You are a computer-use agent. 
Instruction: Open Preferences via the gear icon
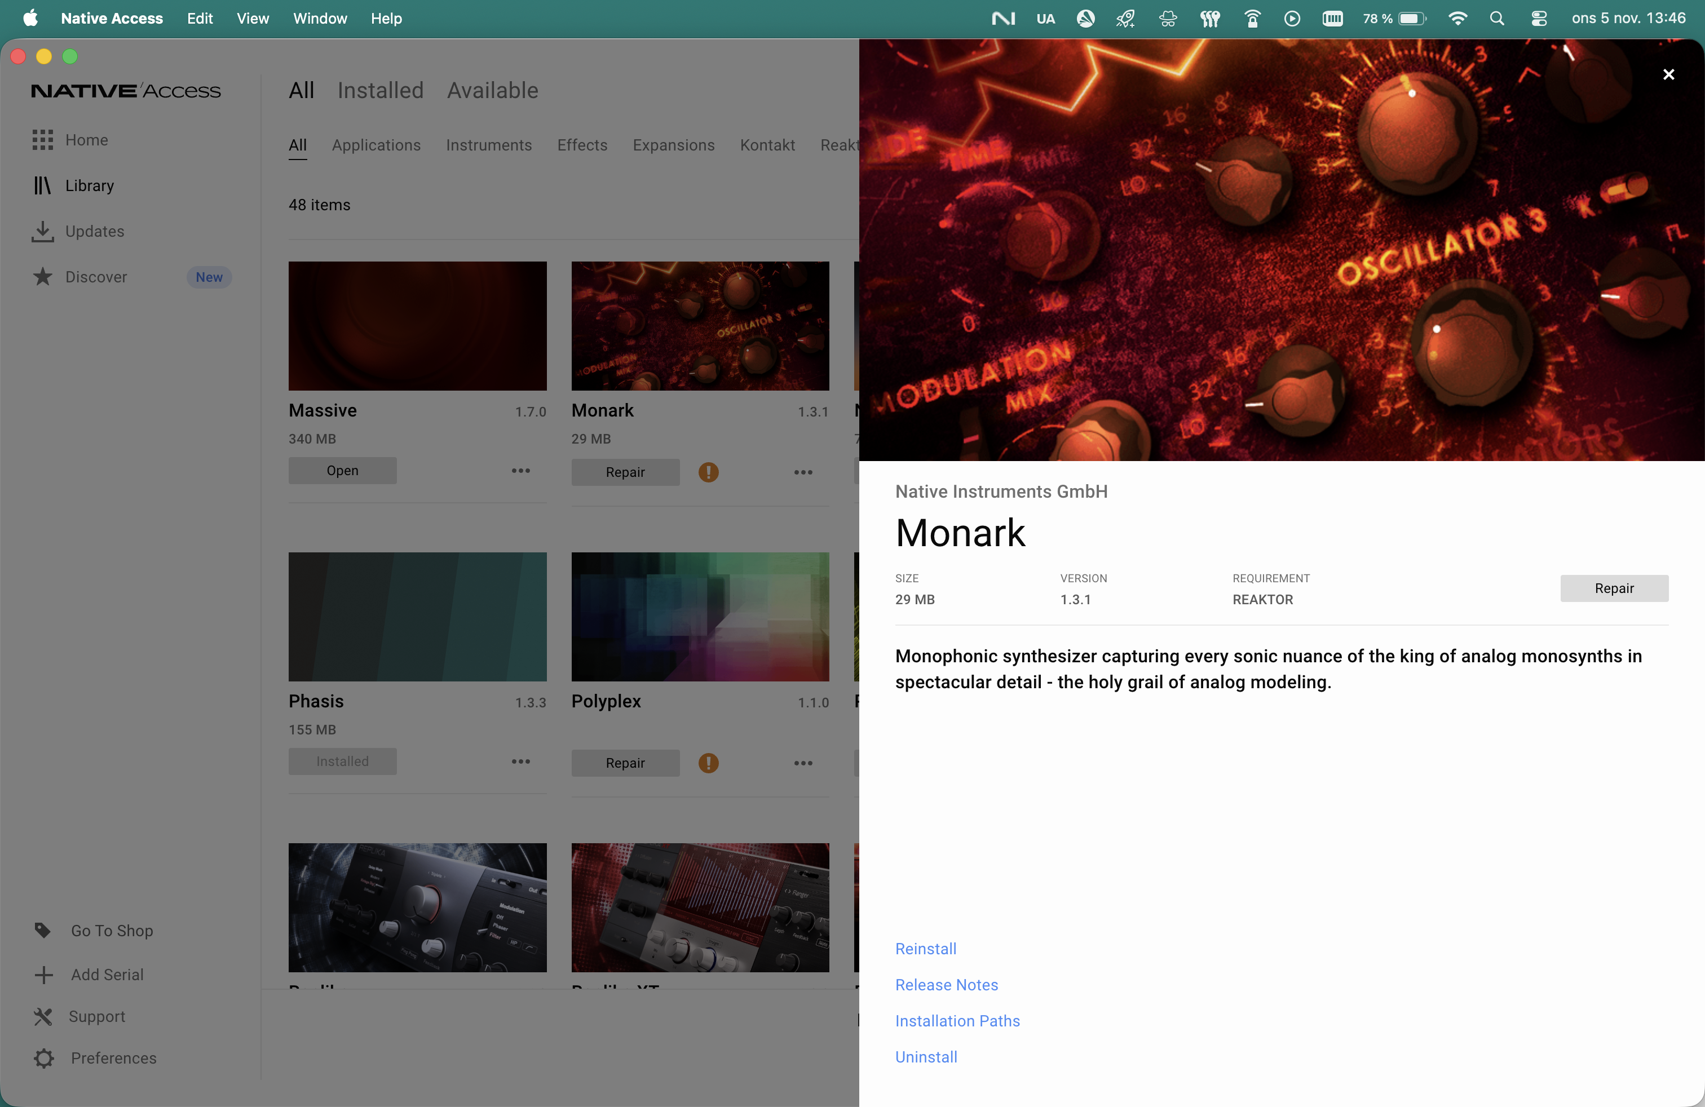click(43, 1059)
